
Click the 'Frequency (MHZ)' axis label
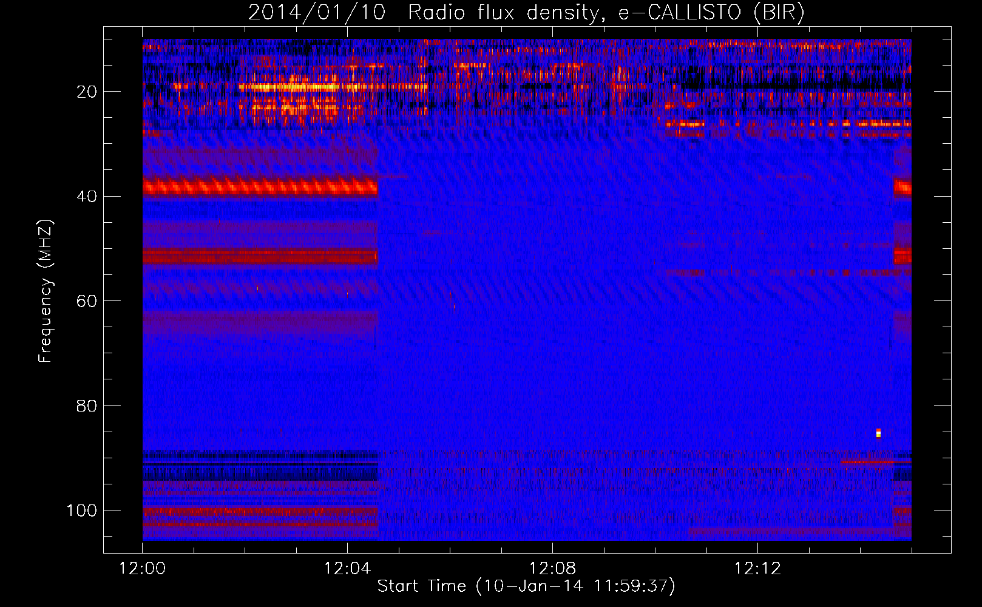click(46, 291)
